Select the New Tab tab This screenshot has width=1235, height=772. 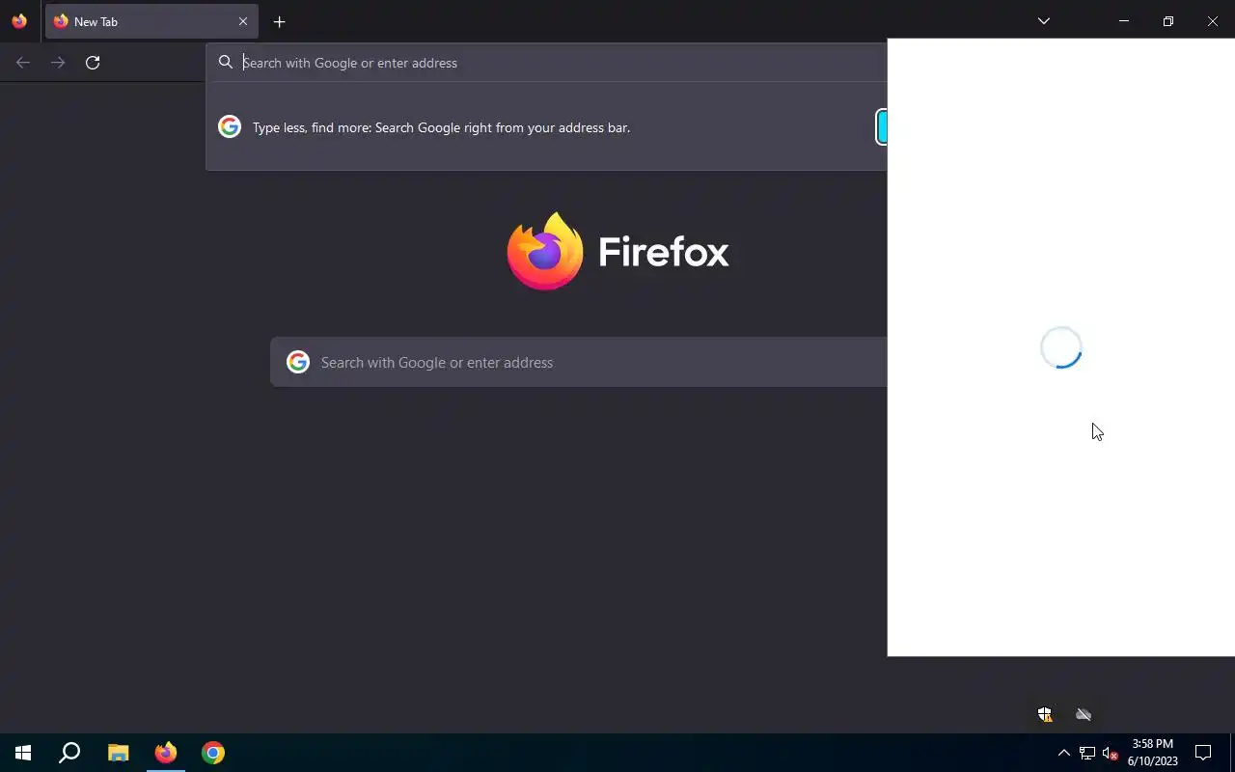pos(151,21)
